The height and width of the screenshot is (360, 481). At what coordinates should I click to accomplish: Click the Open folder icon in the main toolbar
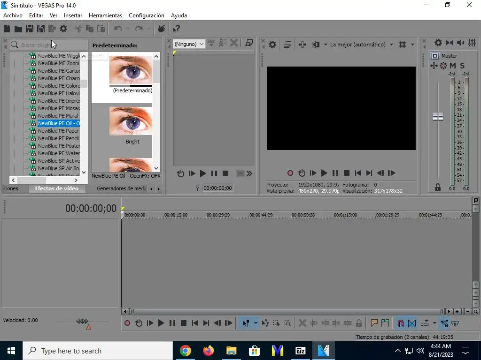[x=18, y=29]
